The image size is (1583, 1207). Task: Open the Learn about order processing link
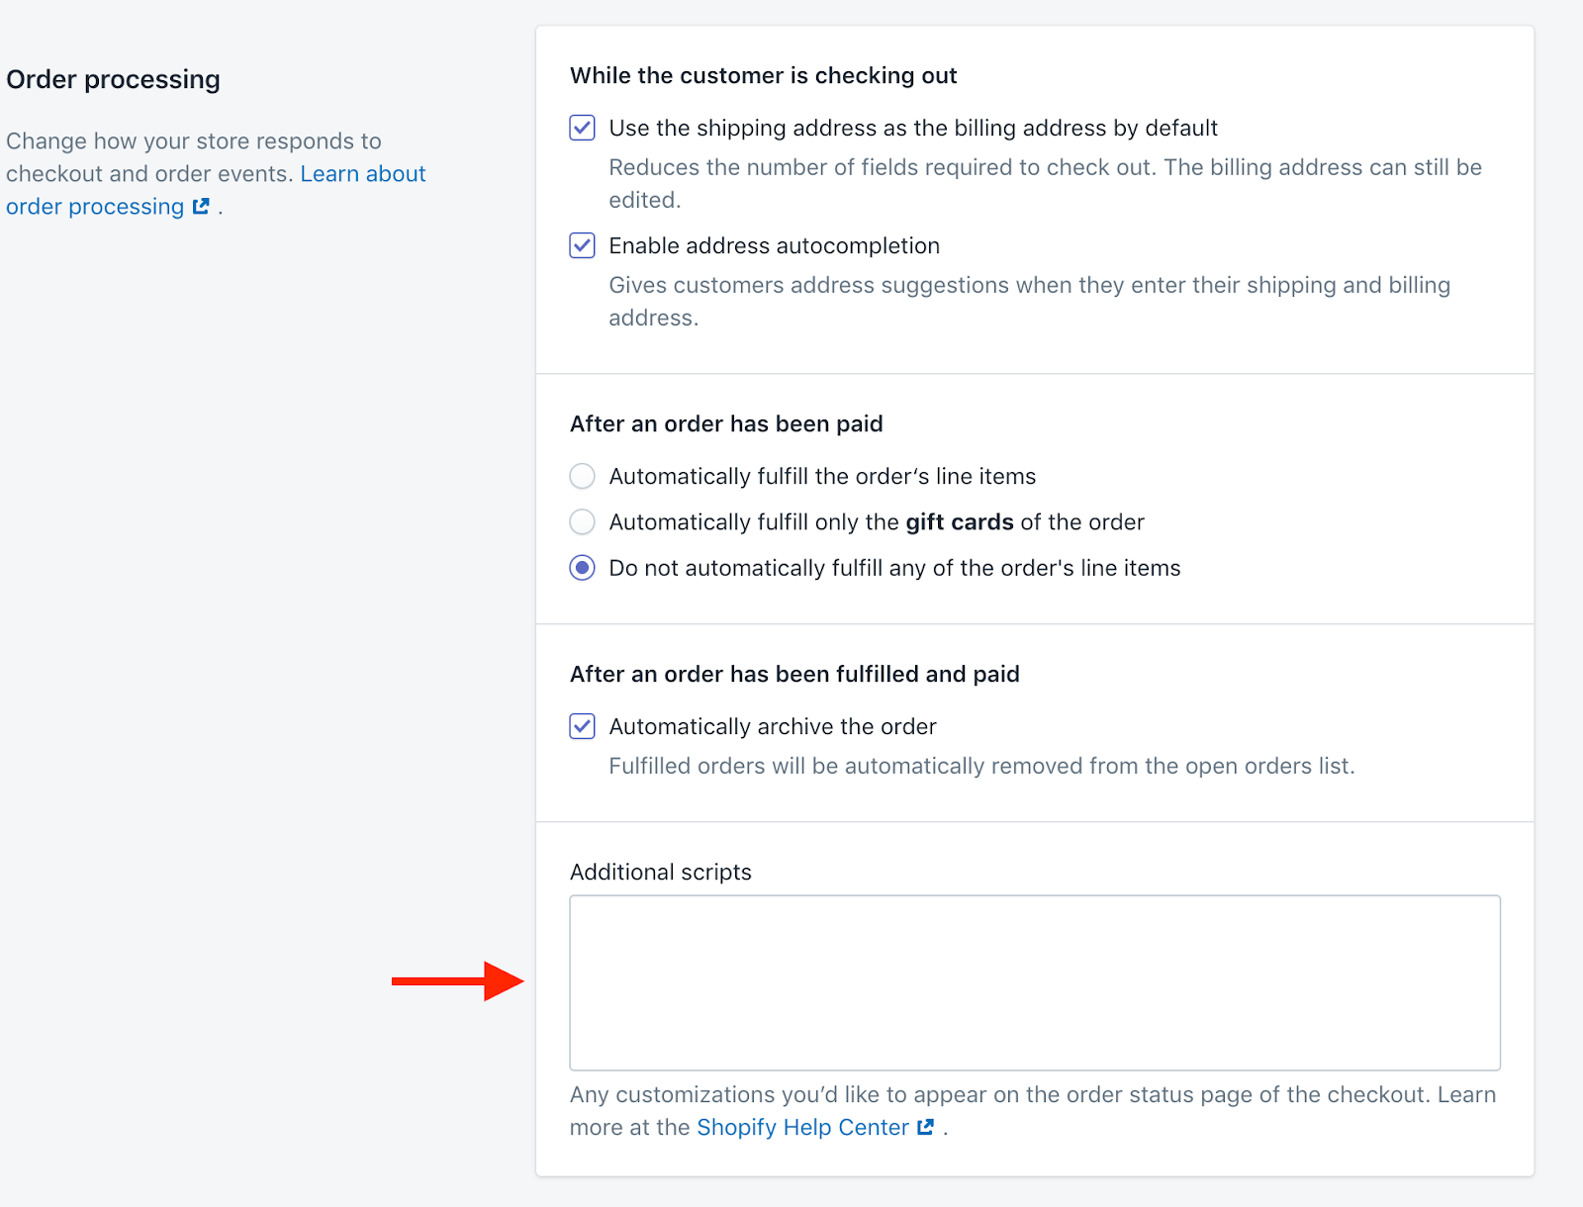tap(216, 190)
